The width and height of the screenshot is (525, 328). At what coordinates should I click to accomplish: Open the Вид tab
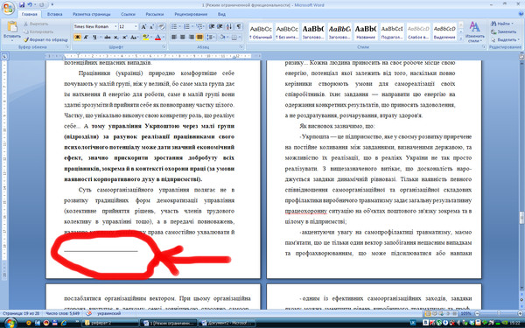point(221,14)
